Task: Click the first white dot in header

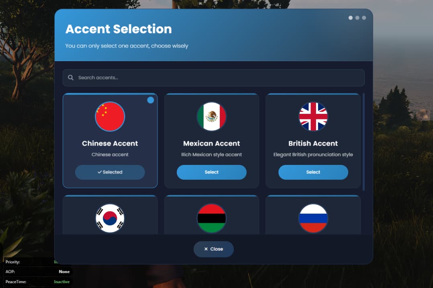Action: coord(350,18)
